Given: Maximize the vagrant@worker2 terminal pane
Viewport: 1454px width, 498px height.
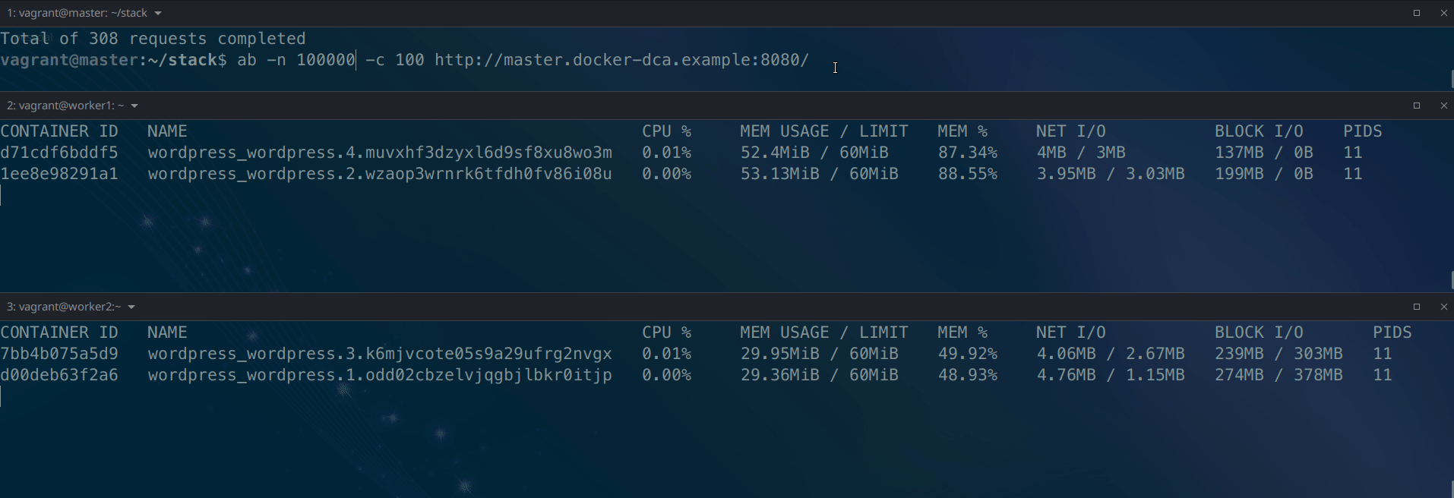Looking at the screenshot, I should (1416, 307).
